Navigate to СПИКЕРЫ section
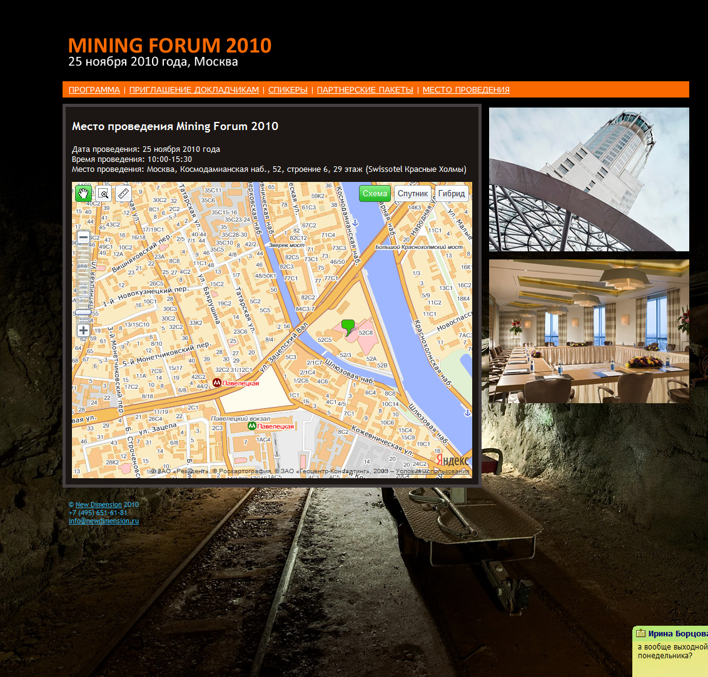708x677 pixels. [288, 89]
